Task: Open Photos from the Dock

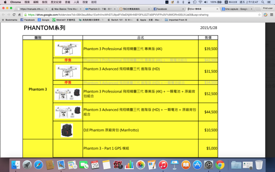Action: click(x=141, y=165)
